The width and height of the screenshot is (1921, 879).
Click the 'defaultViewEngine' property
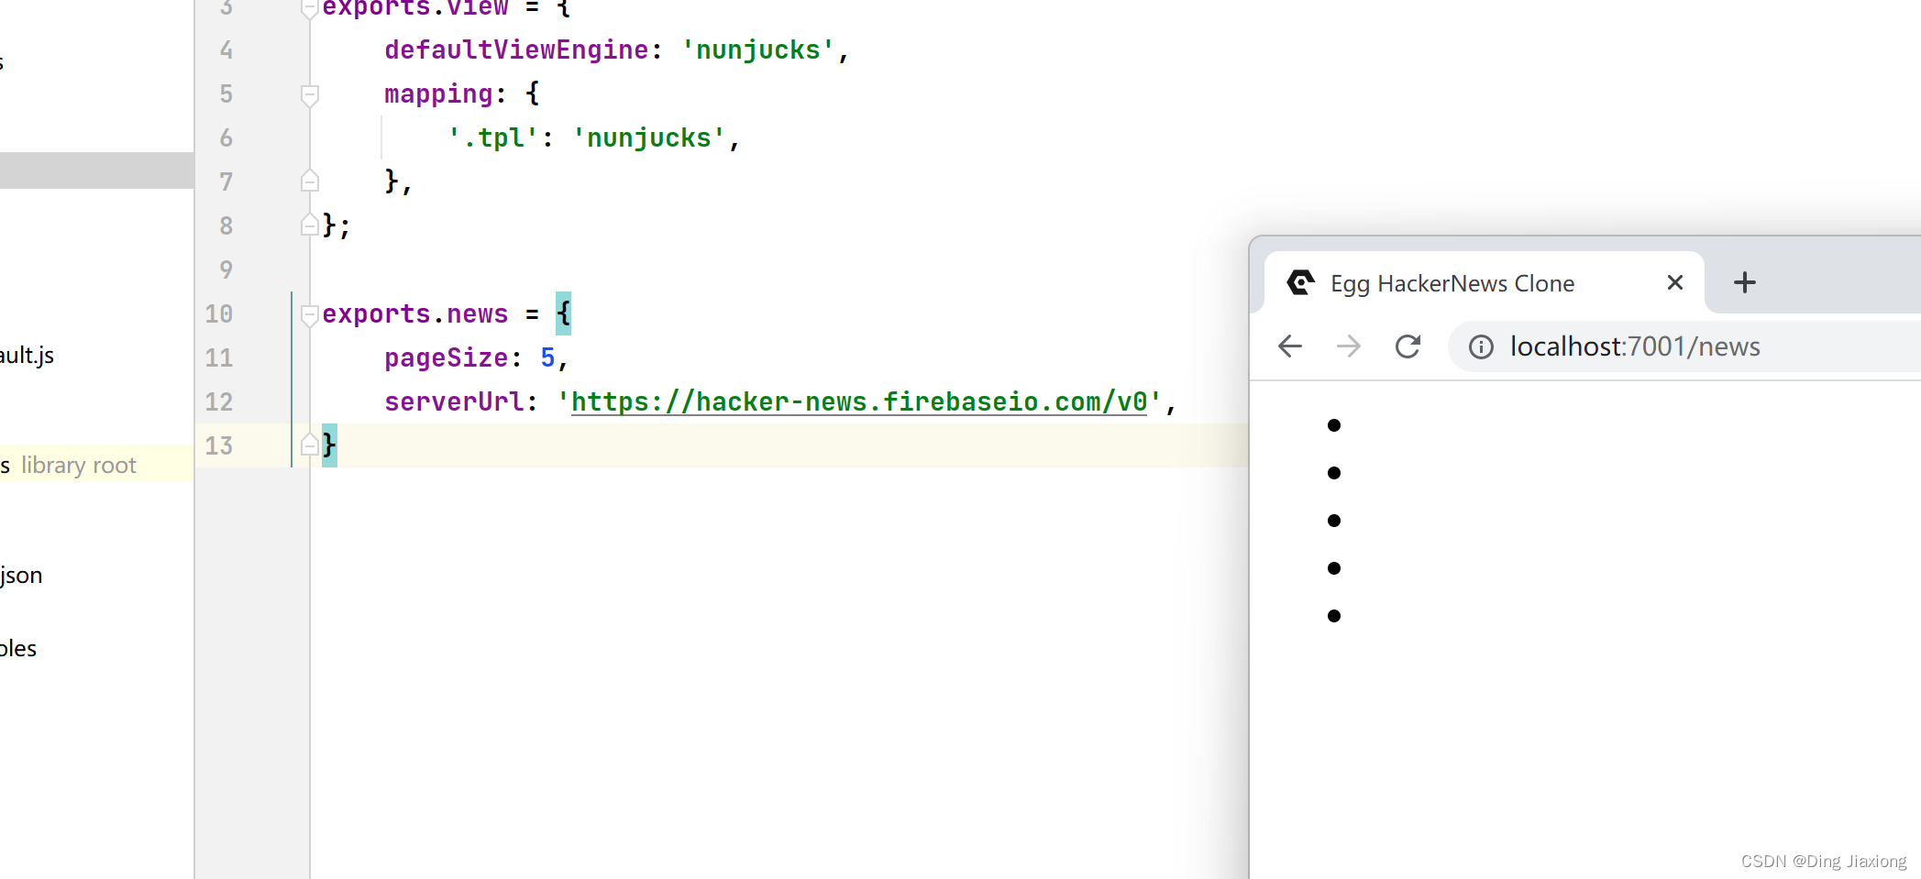(516, 49)
